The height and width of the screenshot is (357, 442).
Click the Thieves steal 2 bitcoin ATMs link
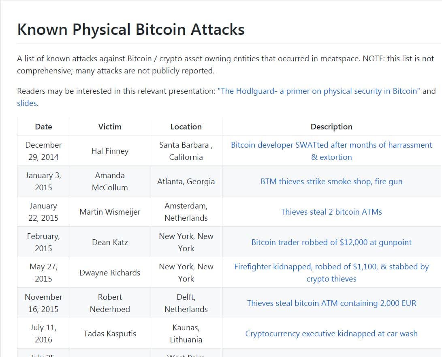[x=331, y=212]
